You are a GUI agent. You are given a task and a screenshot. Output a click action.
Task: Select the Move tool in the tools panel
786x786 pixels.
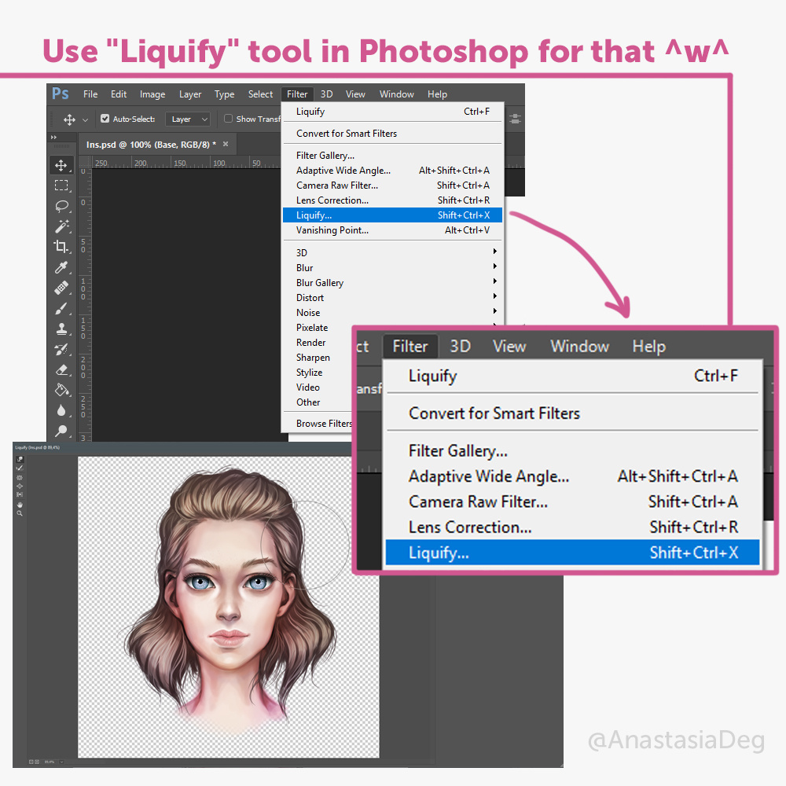click(x=61, y=165)
